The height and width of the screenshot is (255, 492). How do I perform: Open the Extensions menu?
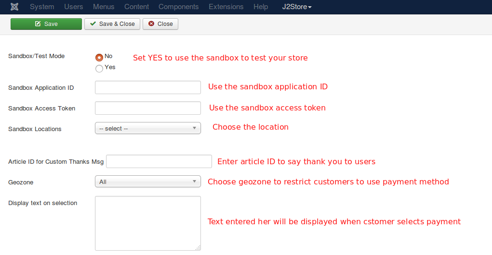pos(226,7)
